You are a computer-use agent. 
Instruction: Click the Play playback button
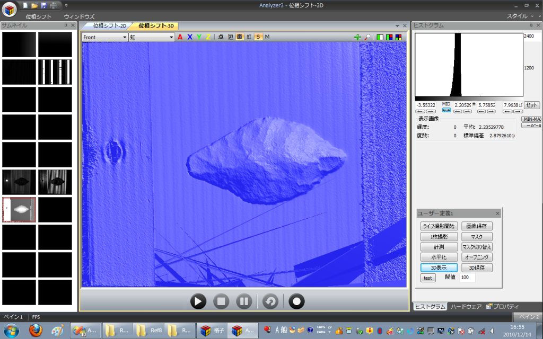(198, 301)
